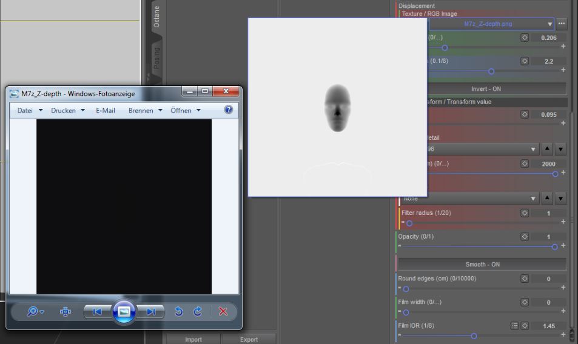Rotate image counterclockwise

(x=178, y=312)
